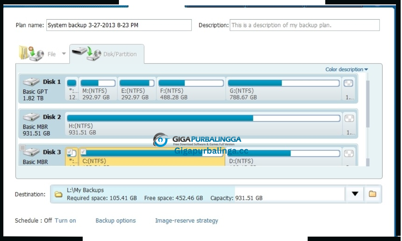Click the M:(NTFS) partition usage bar
Viewport: 402px width, 241px height.
tap(98, 83)
